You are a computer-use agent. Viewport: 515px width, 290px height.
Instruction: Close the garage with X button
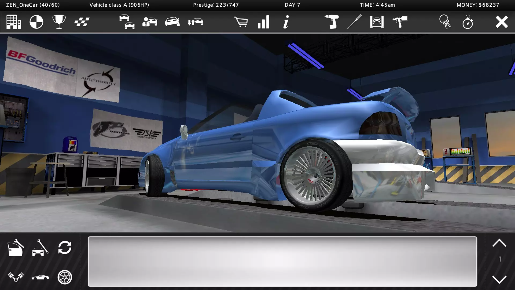pos(501,22)
